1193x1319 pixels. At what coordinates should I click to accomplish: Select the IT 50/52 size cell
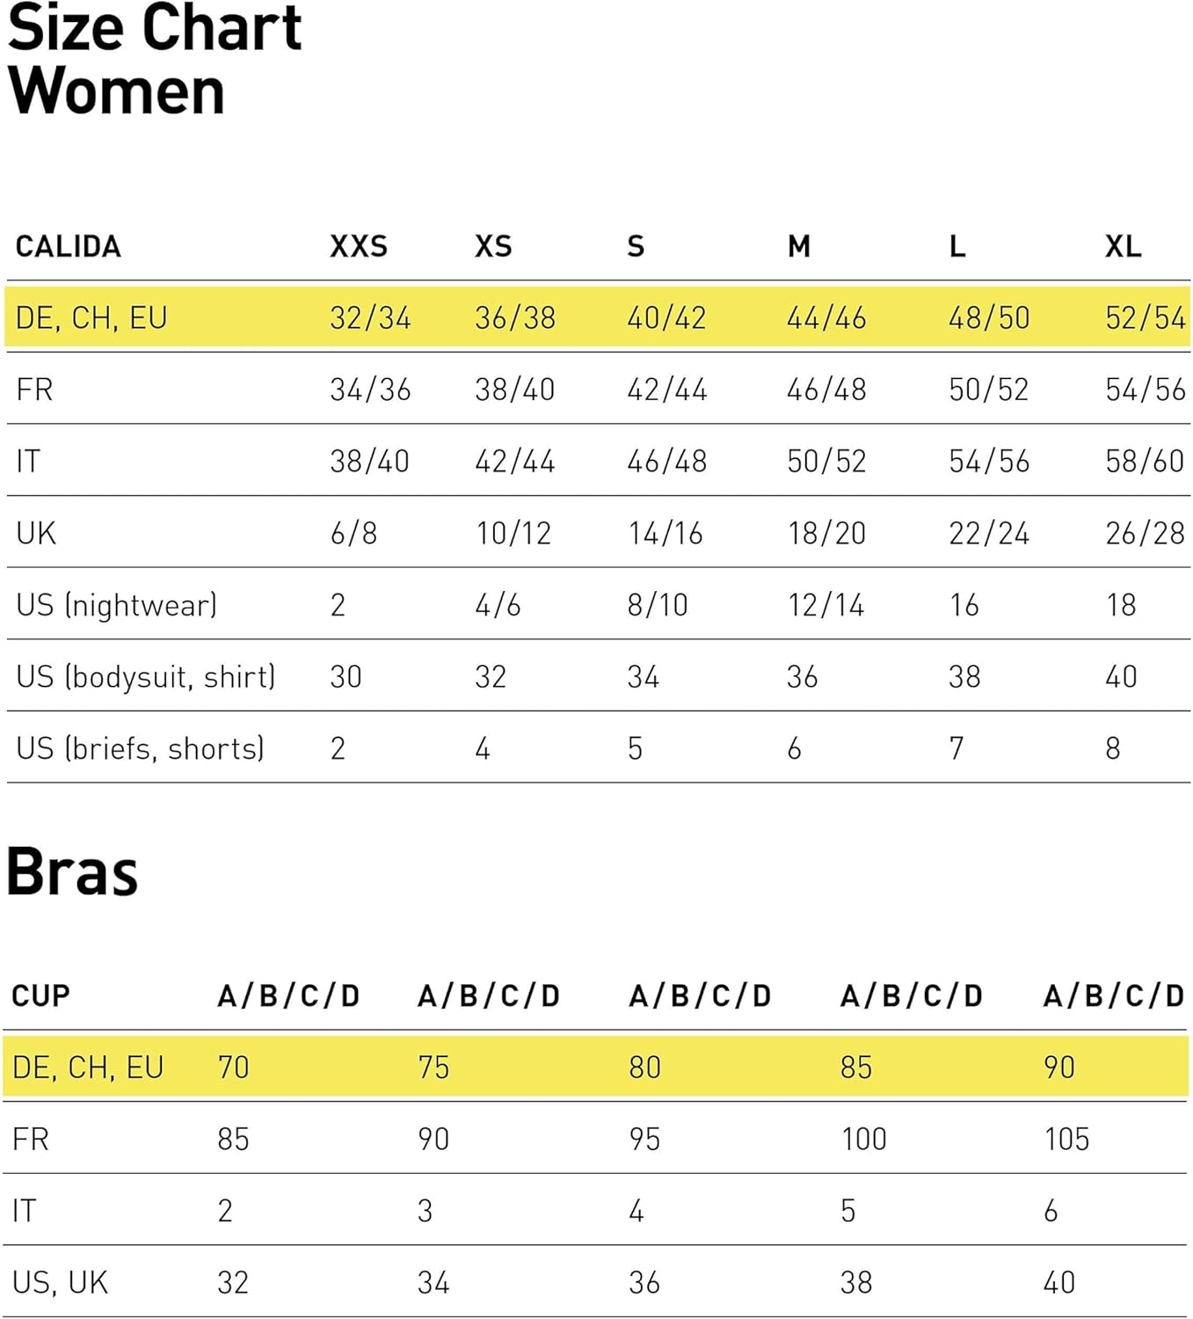click(826, 461)
